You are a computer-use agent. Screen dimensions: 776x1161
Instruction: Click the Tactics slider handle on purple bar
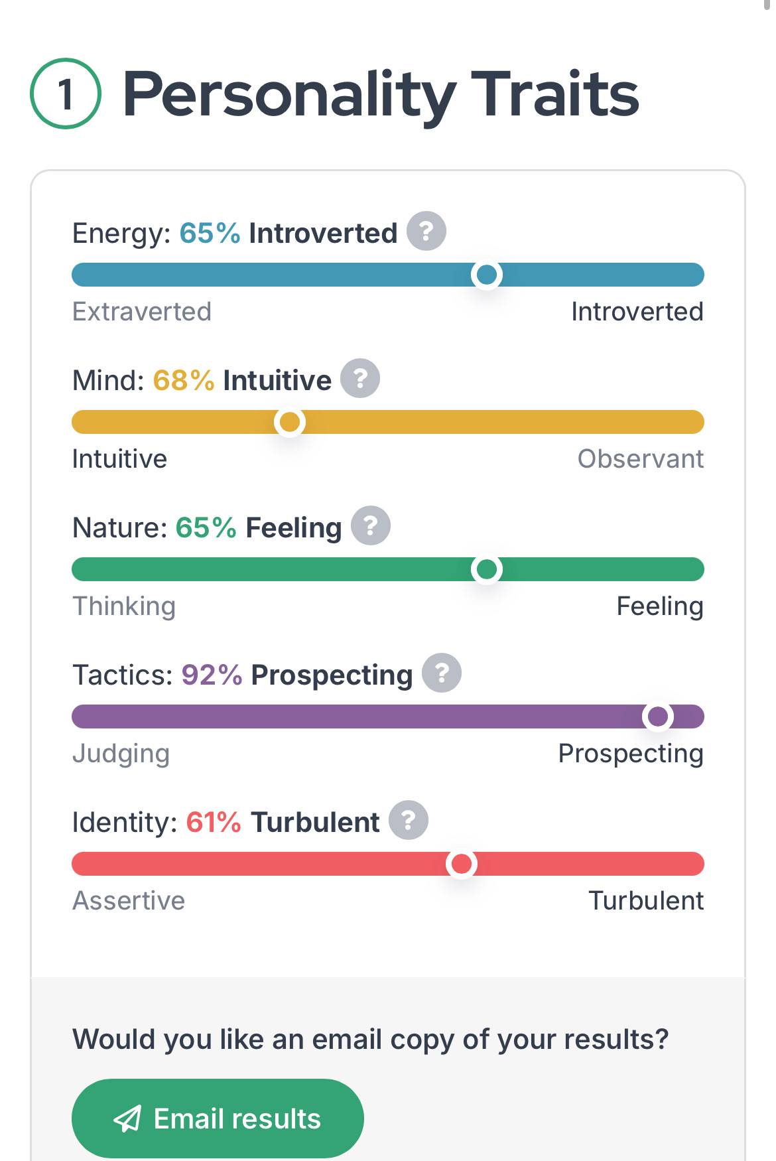click(x=658, y=717)
